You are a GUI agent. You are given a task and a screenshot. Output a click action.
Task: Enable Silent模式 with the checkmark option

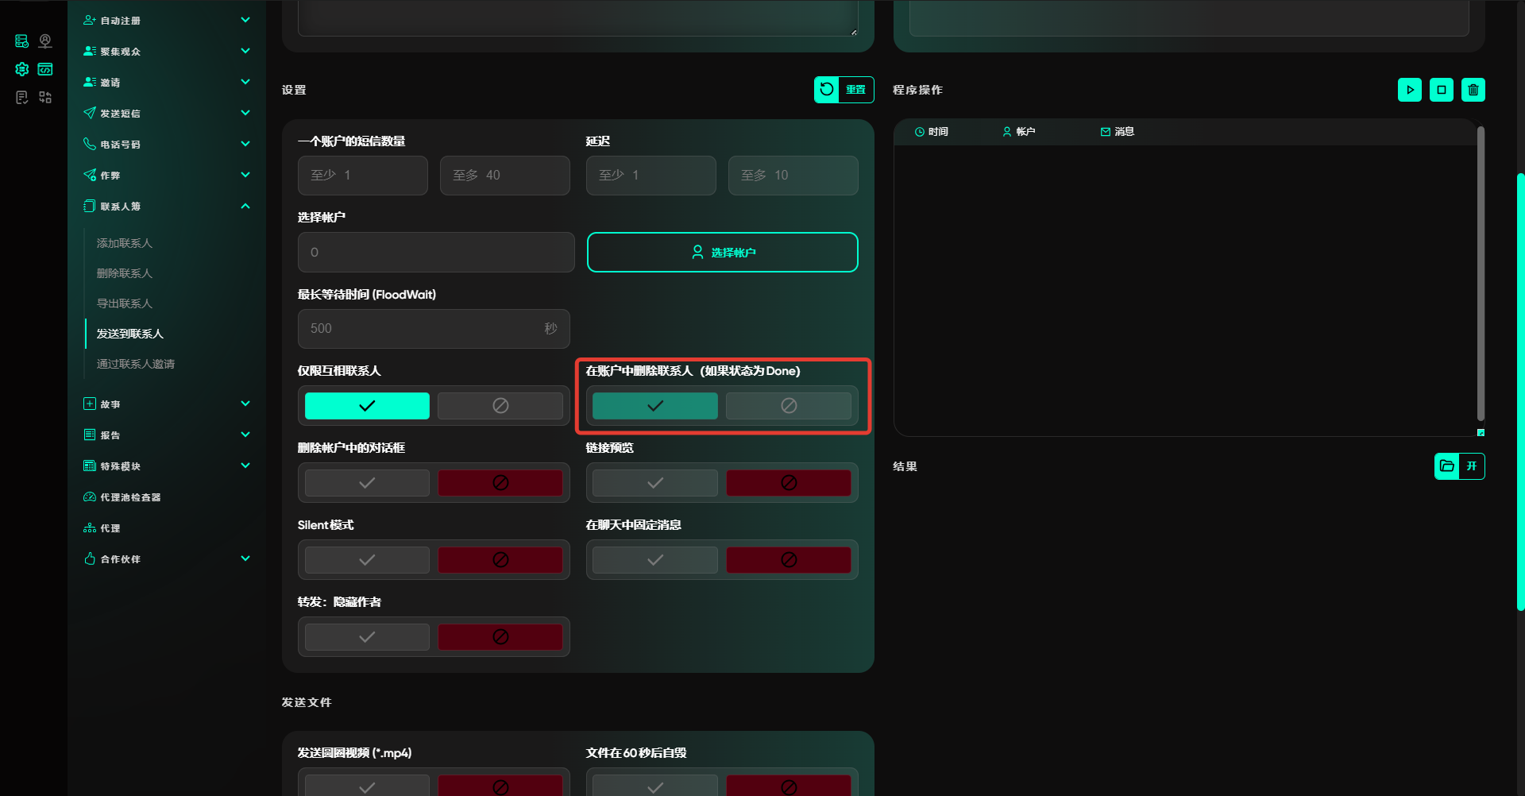[x=367, y=560]
